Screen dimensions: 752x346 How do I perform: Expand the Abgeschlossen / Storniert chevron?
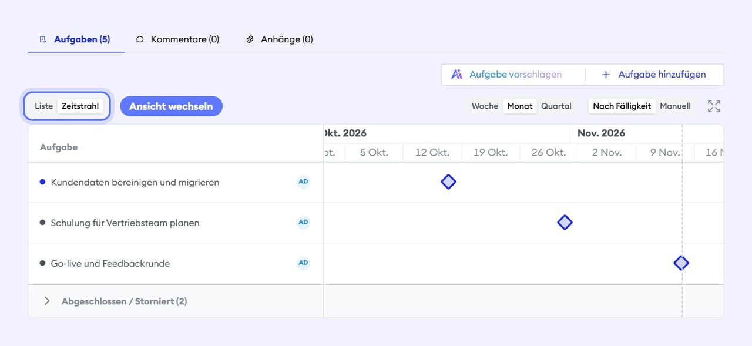(x=47, y=301)
